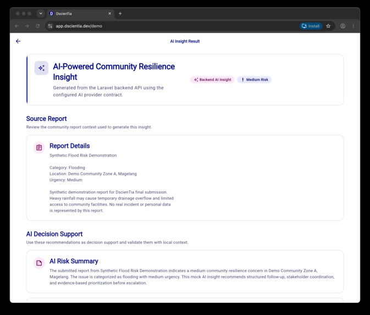Click the AI-Powered Community Resilience Insight heading
Viewport: 370px width, 315px height.
(x=114, y=71)
